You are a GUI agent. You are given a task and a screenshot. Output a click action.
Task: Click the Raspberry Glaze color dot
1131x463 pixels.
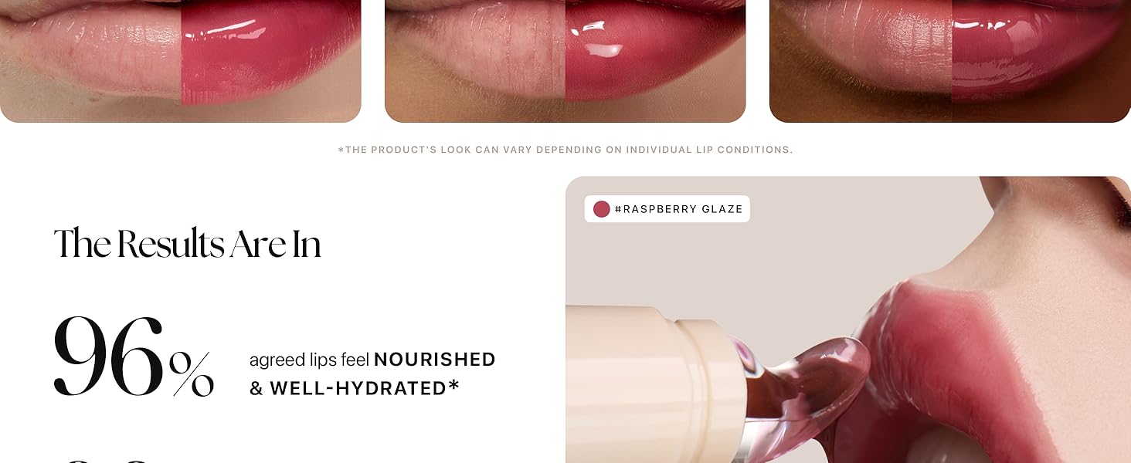coord(602,209)
